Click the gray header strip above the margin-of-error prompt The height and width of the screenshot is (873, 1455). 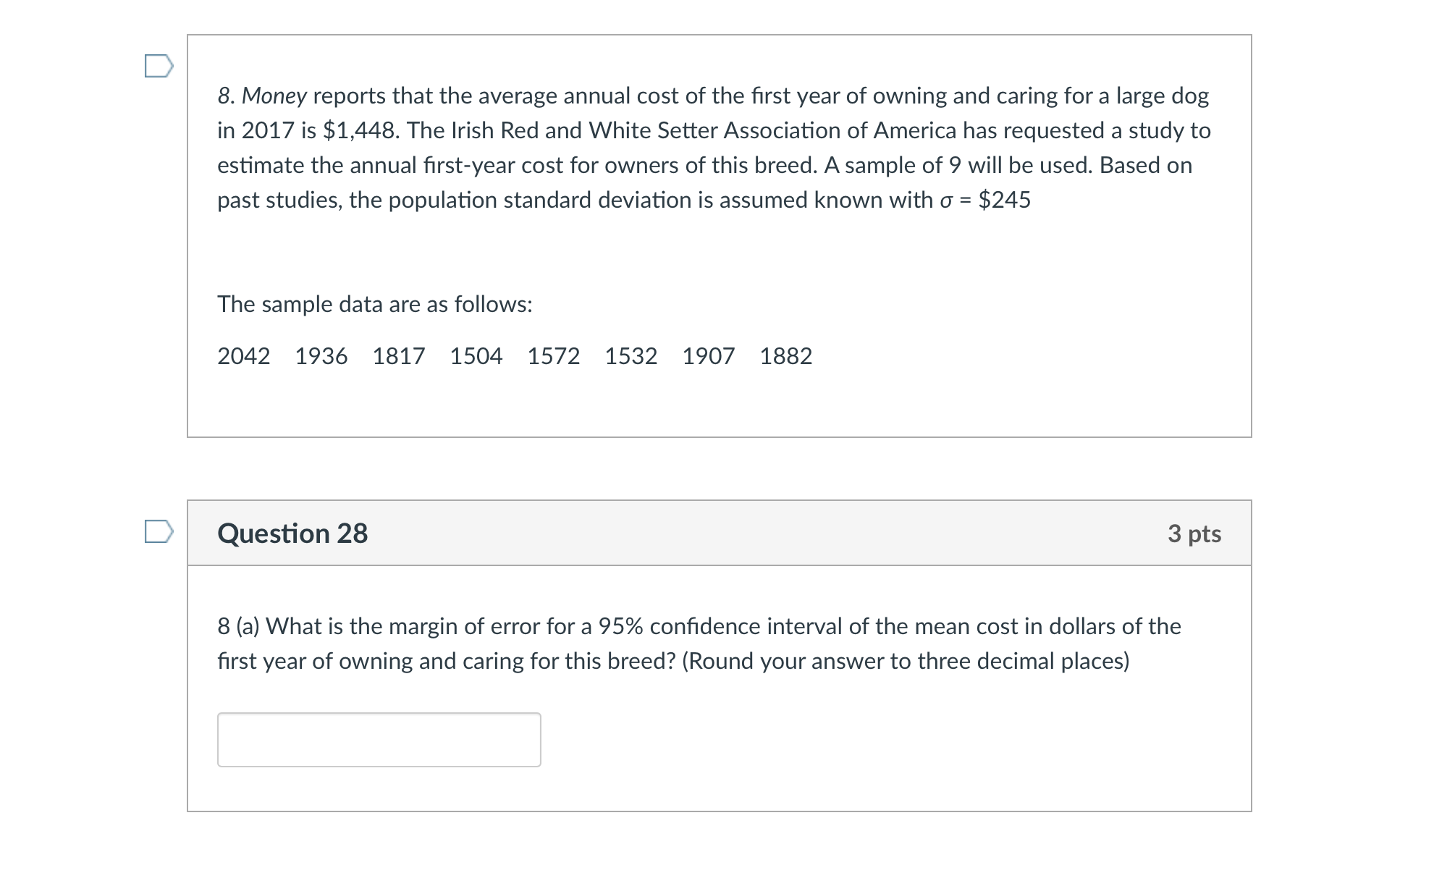click(x=719, y=532)
